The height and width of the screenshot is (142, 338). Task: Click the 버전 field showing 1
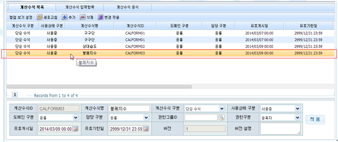click(x=205, y=129)
